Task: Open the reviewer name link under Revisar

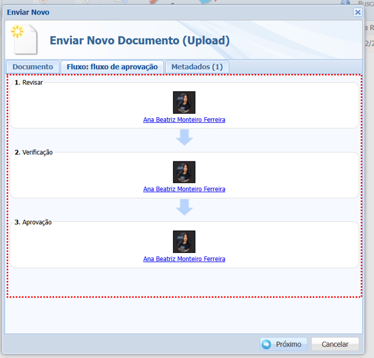Action: 184,120
